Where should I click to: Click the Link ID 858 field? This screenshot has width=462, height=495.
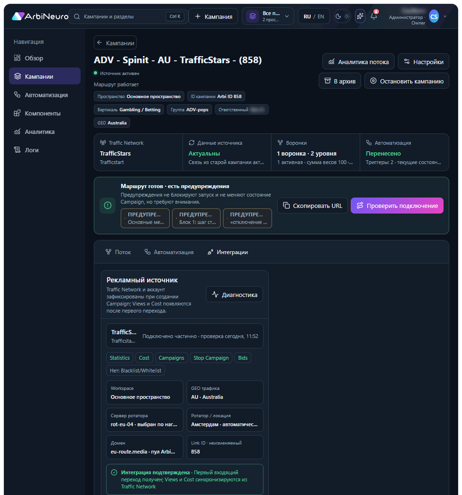(x=225, y=447)
